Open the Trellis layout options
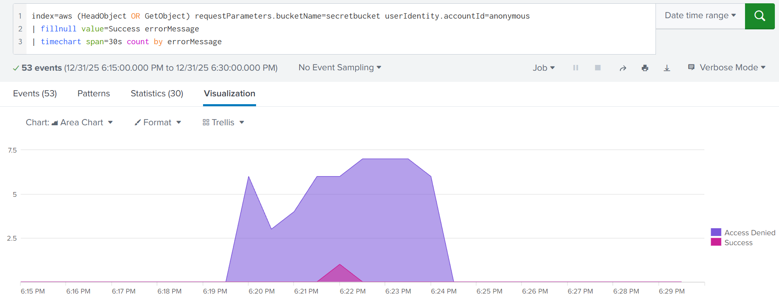This screenshot has width=779, height=296. click(x=223, y=122)
